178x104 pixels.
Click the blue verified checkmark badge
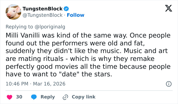(x=67, y=9)
